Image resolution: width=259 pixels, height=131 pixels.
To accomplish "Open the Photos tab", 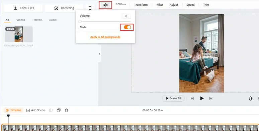I will pyautogui.click(x=37, y=20).
